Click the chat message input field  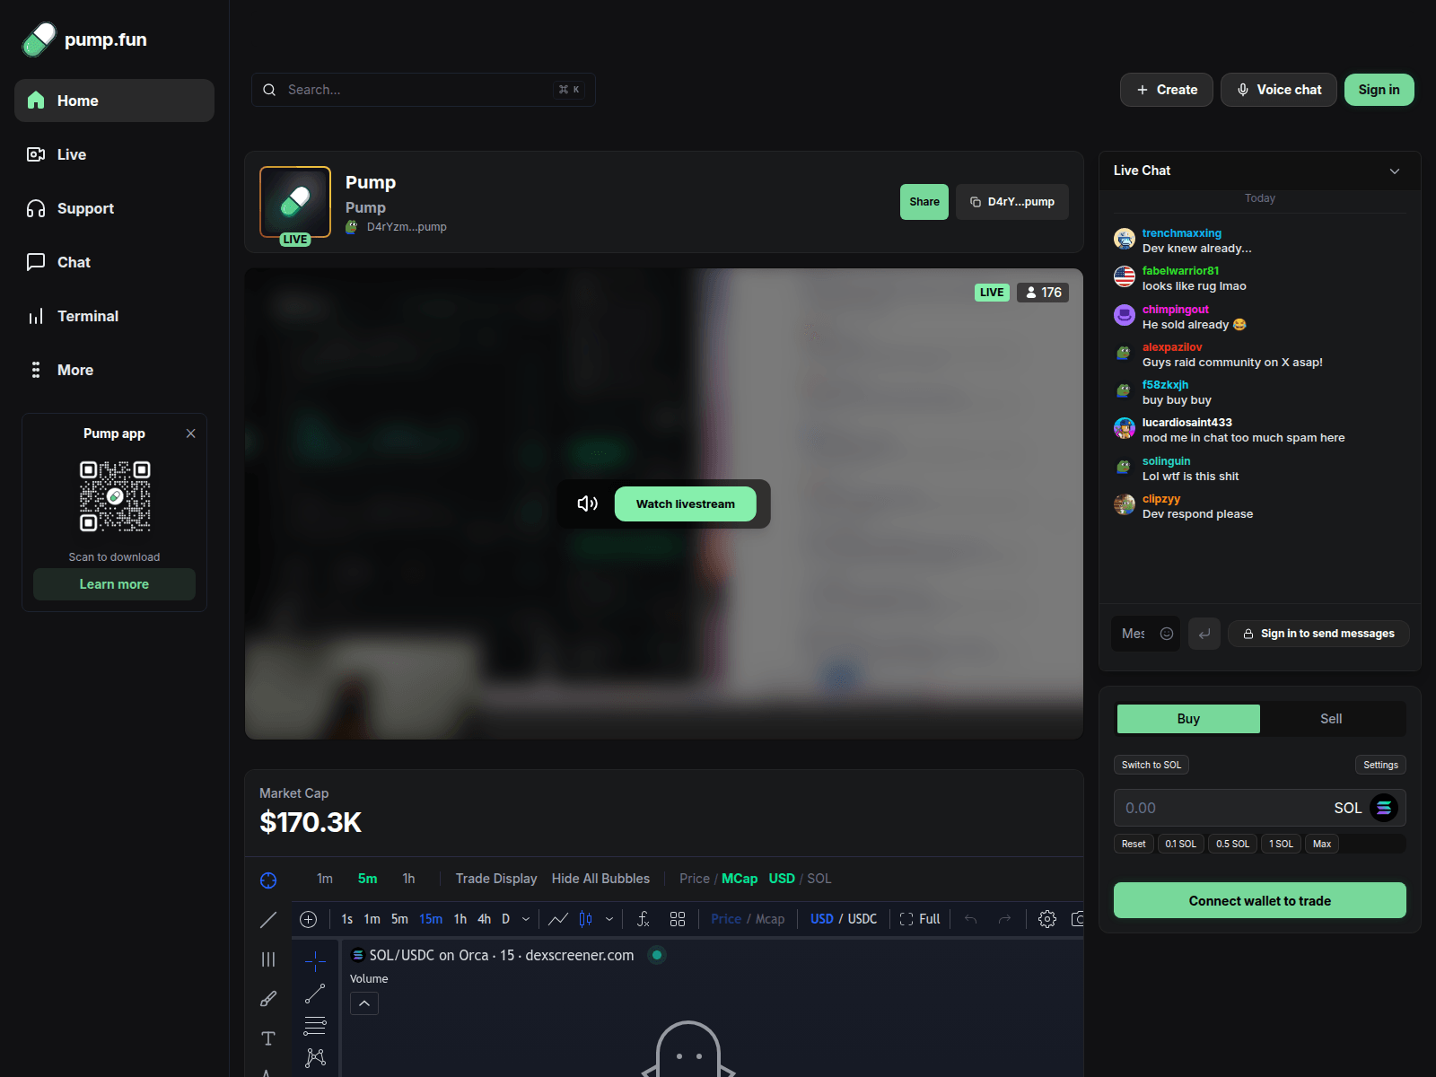tap(1134, 634)
